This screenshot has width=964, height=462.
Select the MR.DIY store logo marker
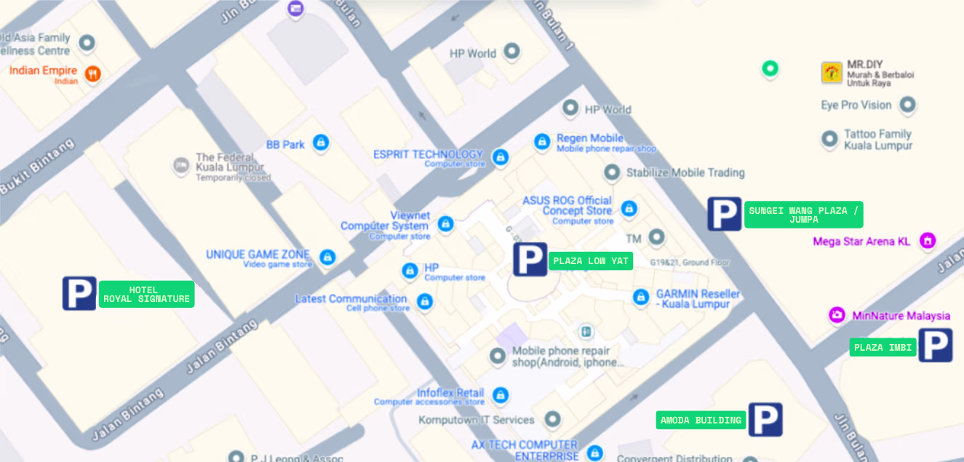pyautogui.click(x=832, y=73)
